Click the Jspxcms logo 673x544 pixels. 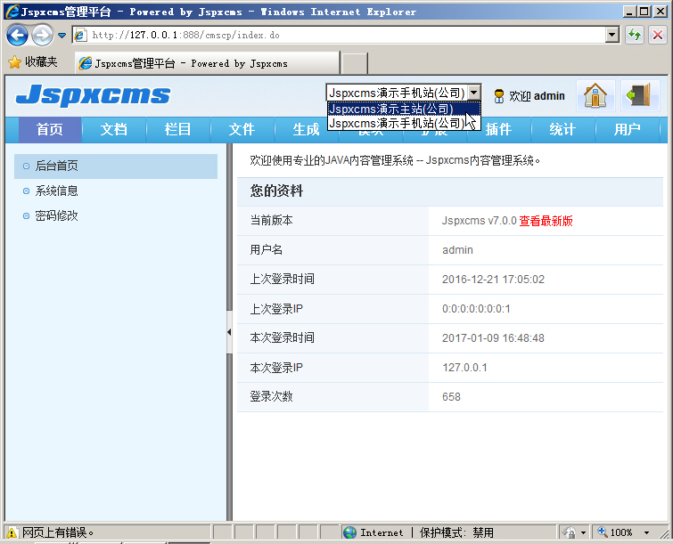pyautogui.click(x=93, y=94)
